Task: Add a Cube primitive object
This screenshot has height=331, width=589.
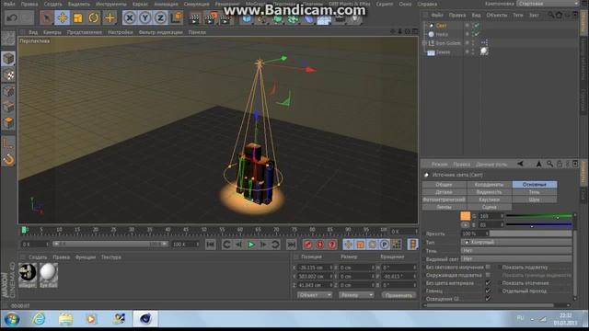Action: tap(247, 18)
